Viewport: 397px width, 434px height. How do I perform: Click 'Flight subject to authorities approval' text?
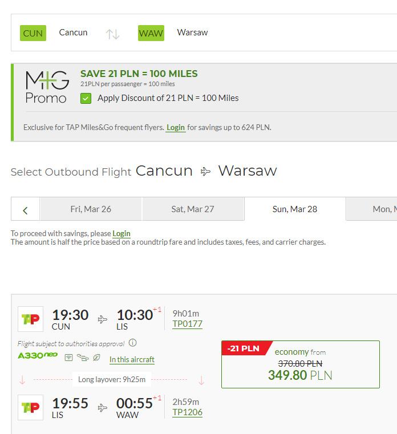pos(71,344)
